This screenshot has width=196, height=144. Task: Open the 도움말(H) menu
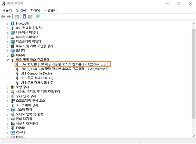click(51, 10)
